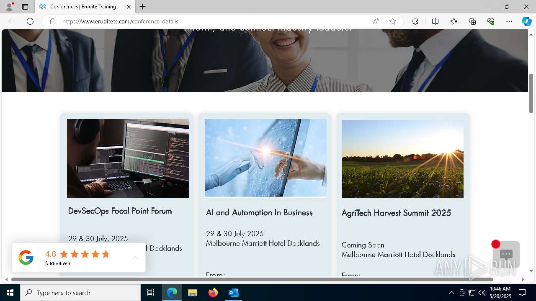Open AgriTech Harvest field sunset image
Image resolution: width=536 pixels, height=301 pixels.
(x=402, y=159)
